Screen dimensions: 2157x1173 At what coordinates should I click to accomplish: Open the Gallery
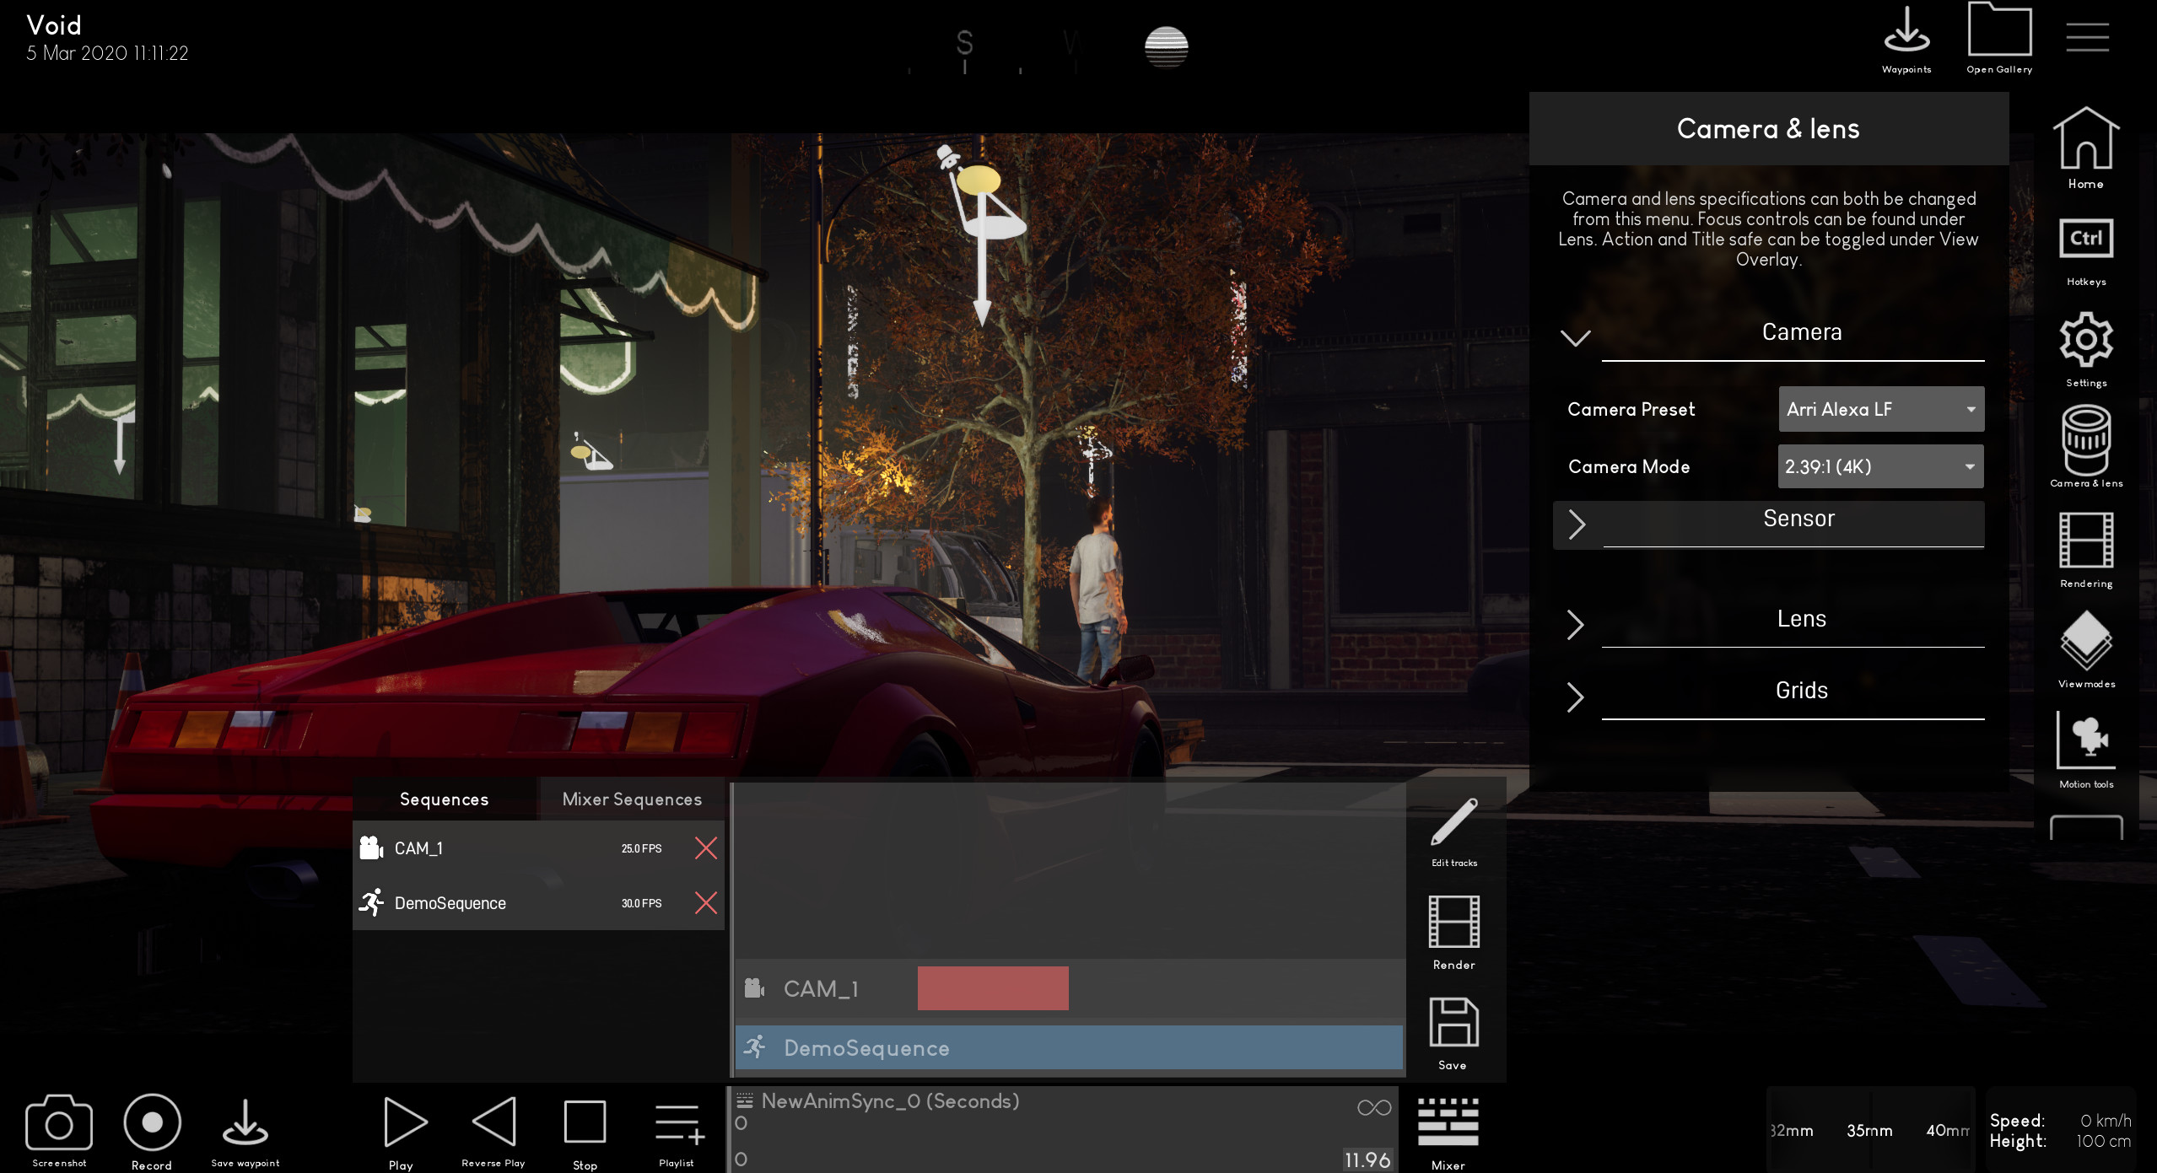coord(1999,34)
